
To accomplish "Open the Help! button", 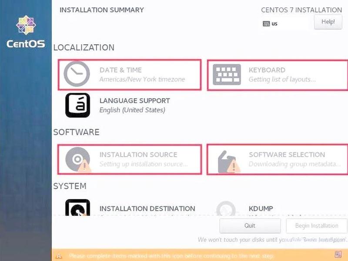I will [x=328, y=22].
